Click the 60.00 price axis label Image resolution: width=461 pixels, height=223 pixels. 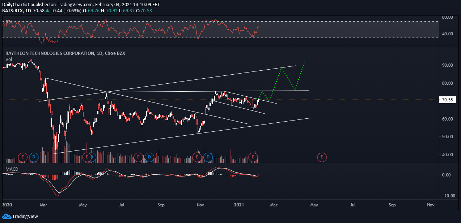448,119
